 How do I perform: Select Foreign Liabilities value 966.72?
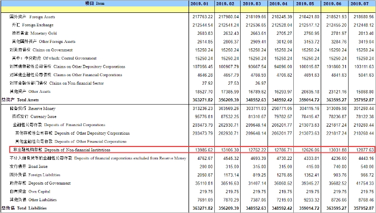pos(367,175)
